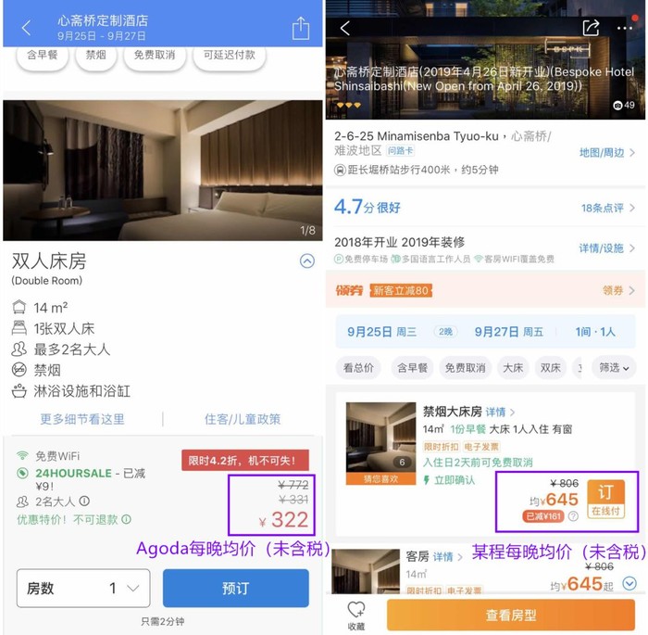Toggle the 看总价 chip
Image resolution: width=648 pixels, height=635 pixels.
358,368
